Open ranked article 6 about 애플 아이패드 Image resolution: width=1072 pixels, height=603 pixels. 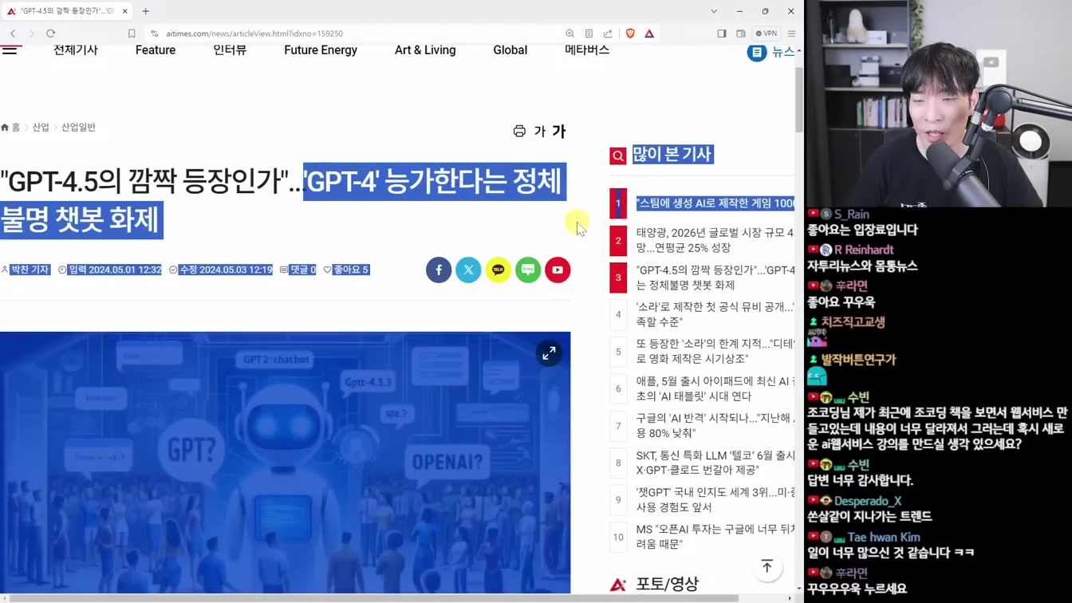click(x=715, y=388)
